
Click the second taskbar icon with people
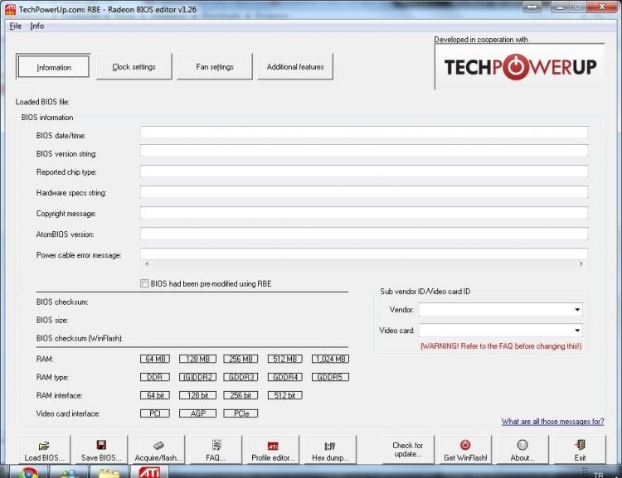click(x=69, y=472)
